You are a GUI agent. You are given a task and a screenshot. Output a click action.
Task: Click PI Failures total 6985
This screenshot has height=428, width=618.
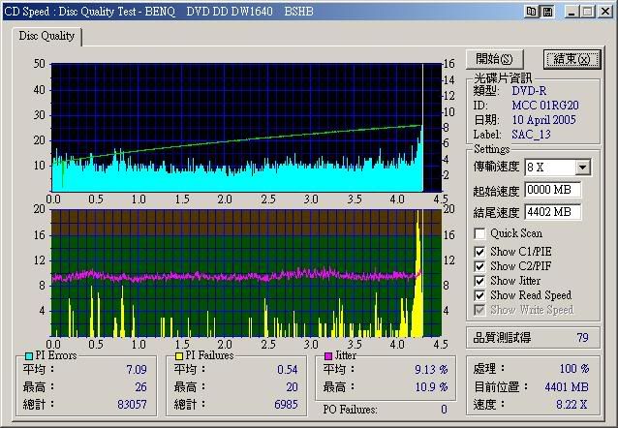pyautogui.click(x=286, y=405)
